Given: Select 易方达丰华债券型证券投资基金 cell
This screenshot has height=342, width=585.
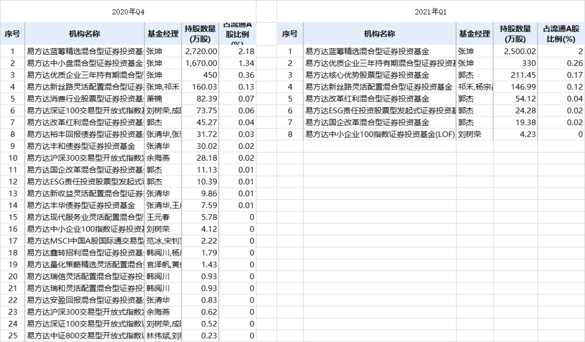Looking at the screenshot, I should click(84, 206).
